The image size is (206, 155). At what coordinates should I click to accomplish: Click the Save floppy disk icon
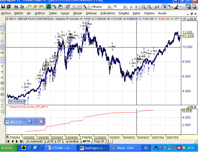(3, 7)
